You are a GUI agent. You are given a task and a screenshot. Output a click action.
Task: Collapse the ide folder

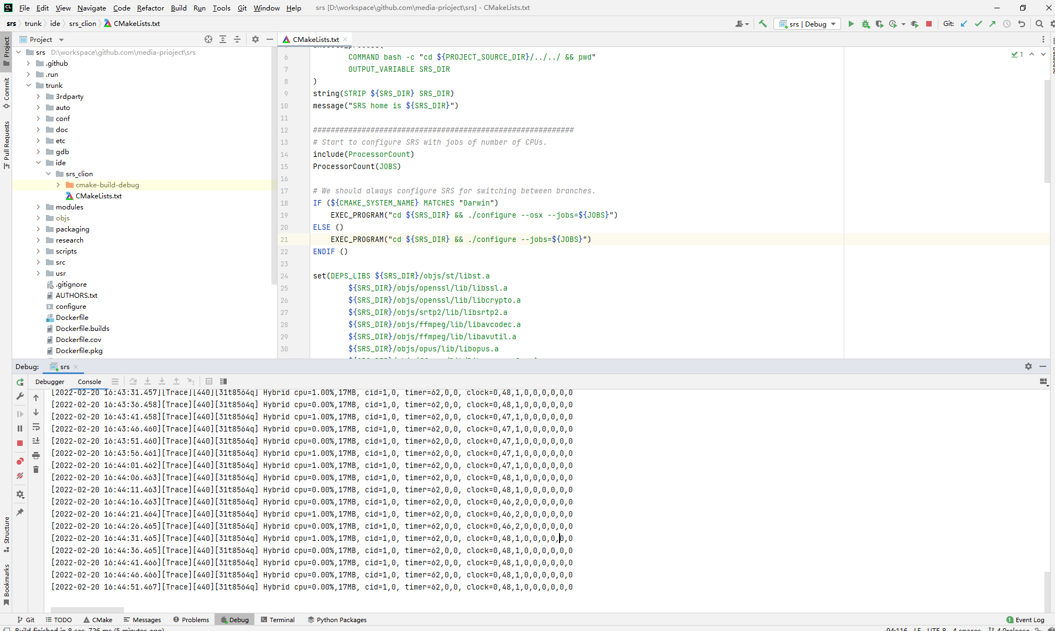tap(38, 163)
